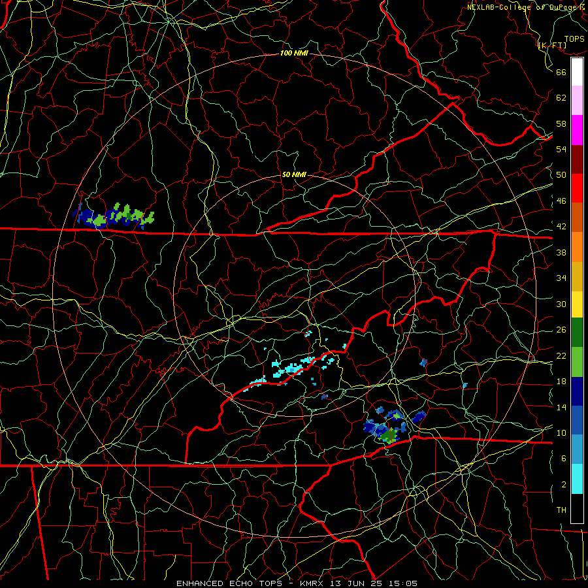Viewport: 588px width, 588px height.
Task: Click the legend value 58
Action: [x=561, y=123]
